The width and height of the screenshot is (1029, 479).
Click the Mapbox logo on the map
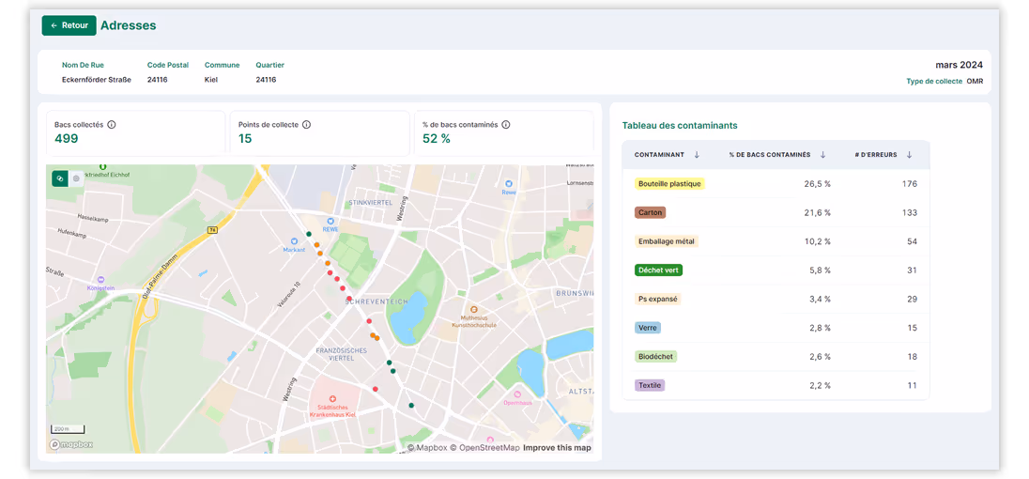pos(70,444)
